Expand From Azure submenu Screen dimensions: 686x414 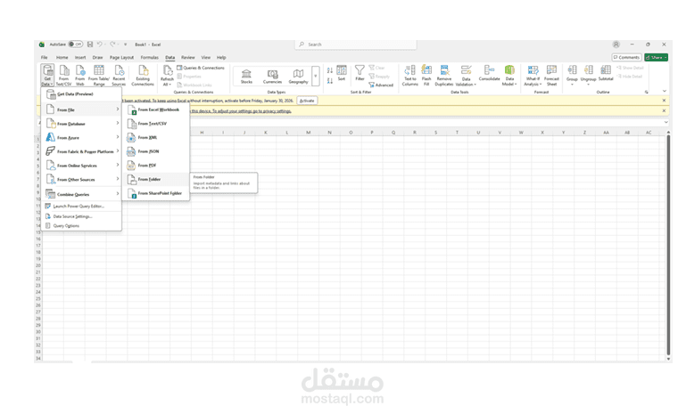coord(82,138)
